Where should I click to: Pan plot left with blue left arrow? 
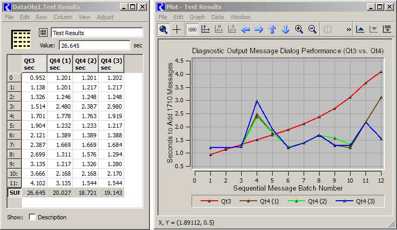click(245, 30)
